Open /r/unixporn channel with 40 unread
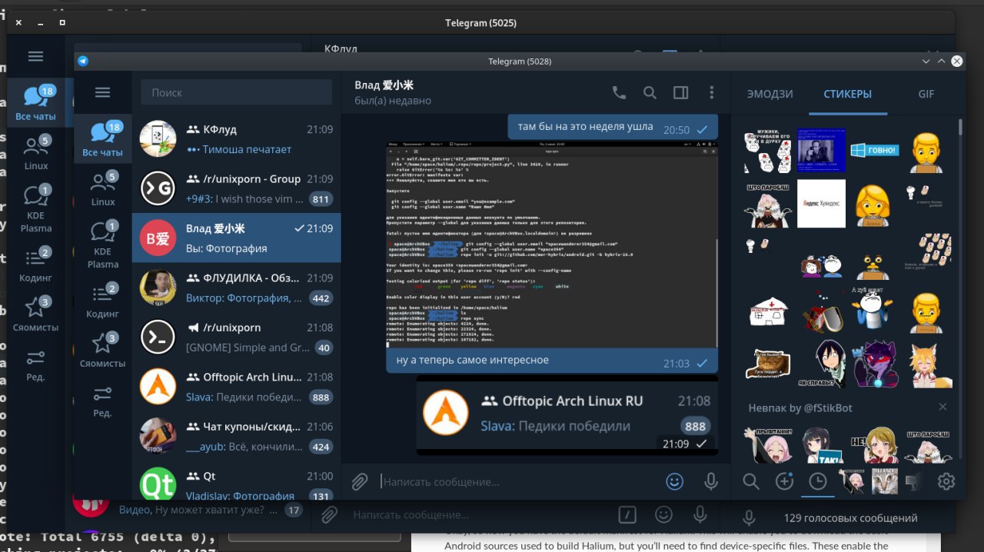 click(237, 338)
